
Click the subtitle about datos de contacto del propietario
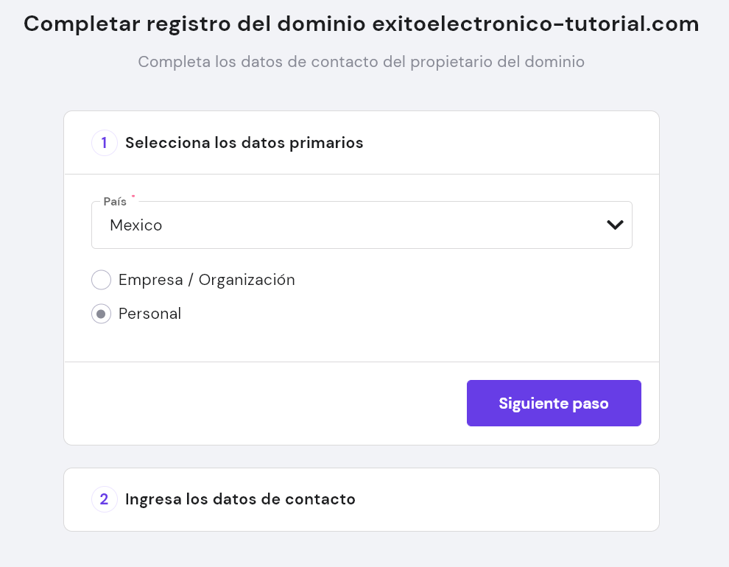(x=362, y=62)
